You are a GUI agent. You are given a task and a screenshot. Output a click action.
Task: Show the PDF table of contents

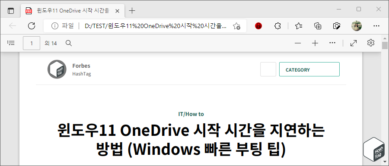coord(11,43)
